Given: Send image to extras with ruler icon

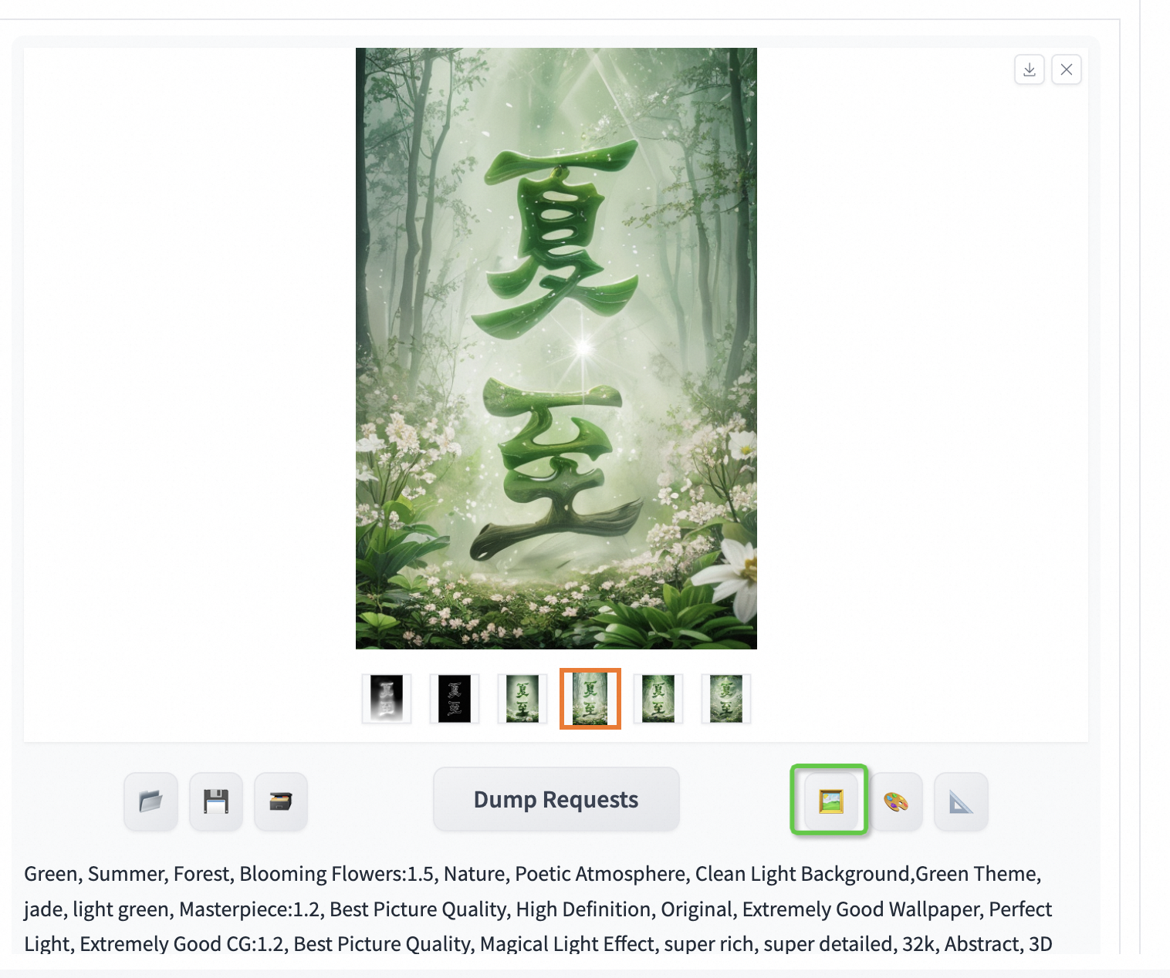Looking at the screenshot, I should 961,801.
